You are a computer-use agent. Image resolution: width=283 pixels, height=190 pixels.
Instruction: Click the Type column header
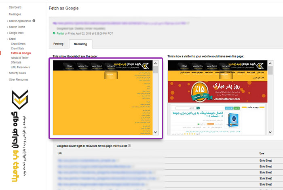(x=262, y=153)
